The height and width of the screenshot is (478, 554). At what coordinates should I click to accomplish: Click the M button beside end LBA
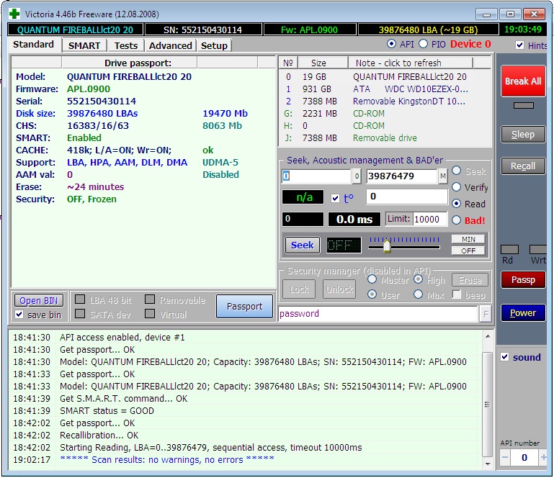click(443, 176)
